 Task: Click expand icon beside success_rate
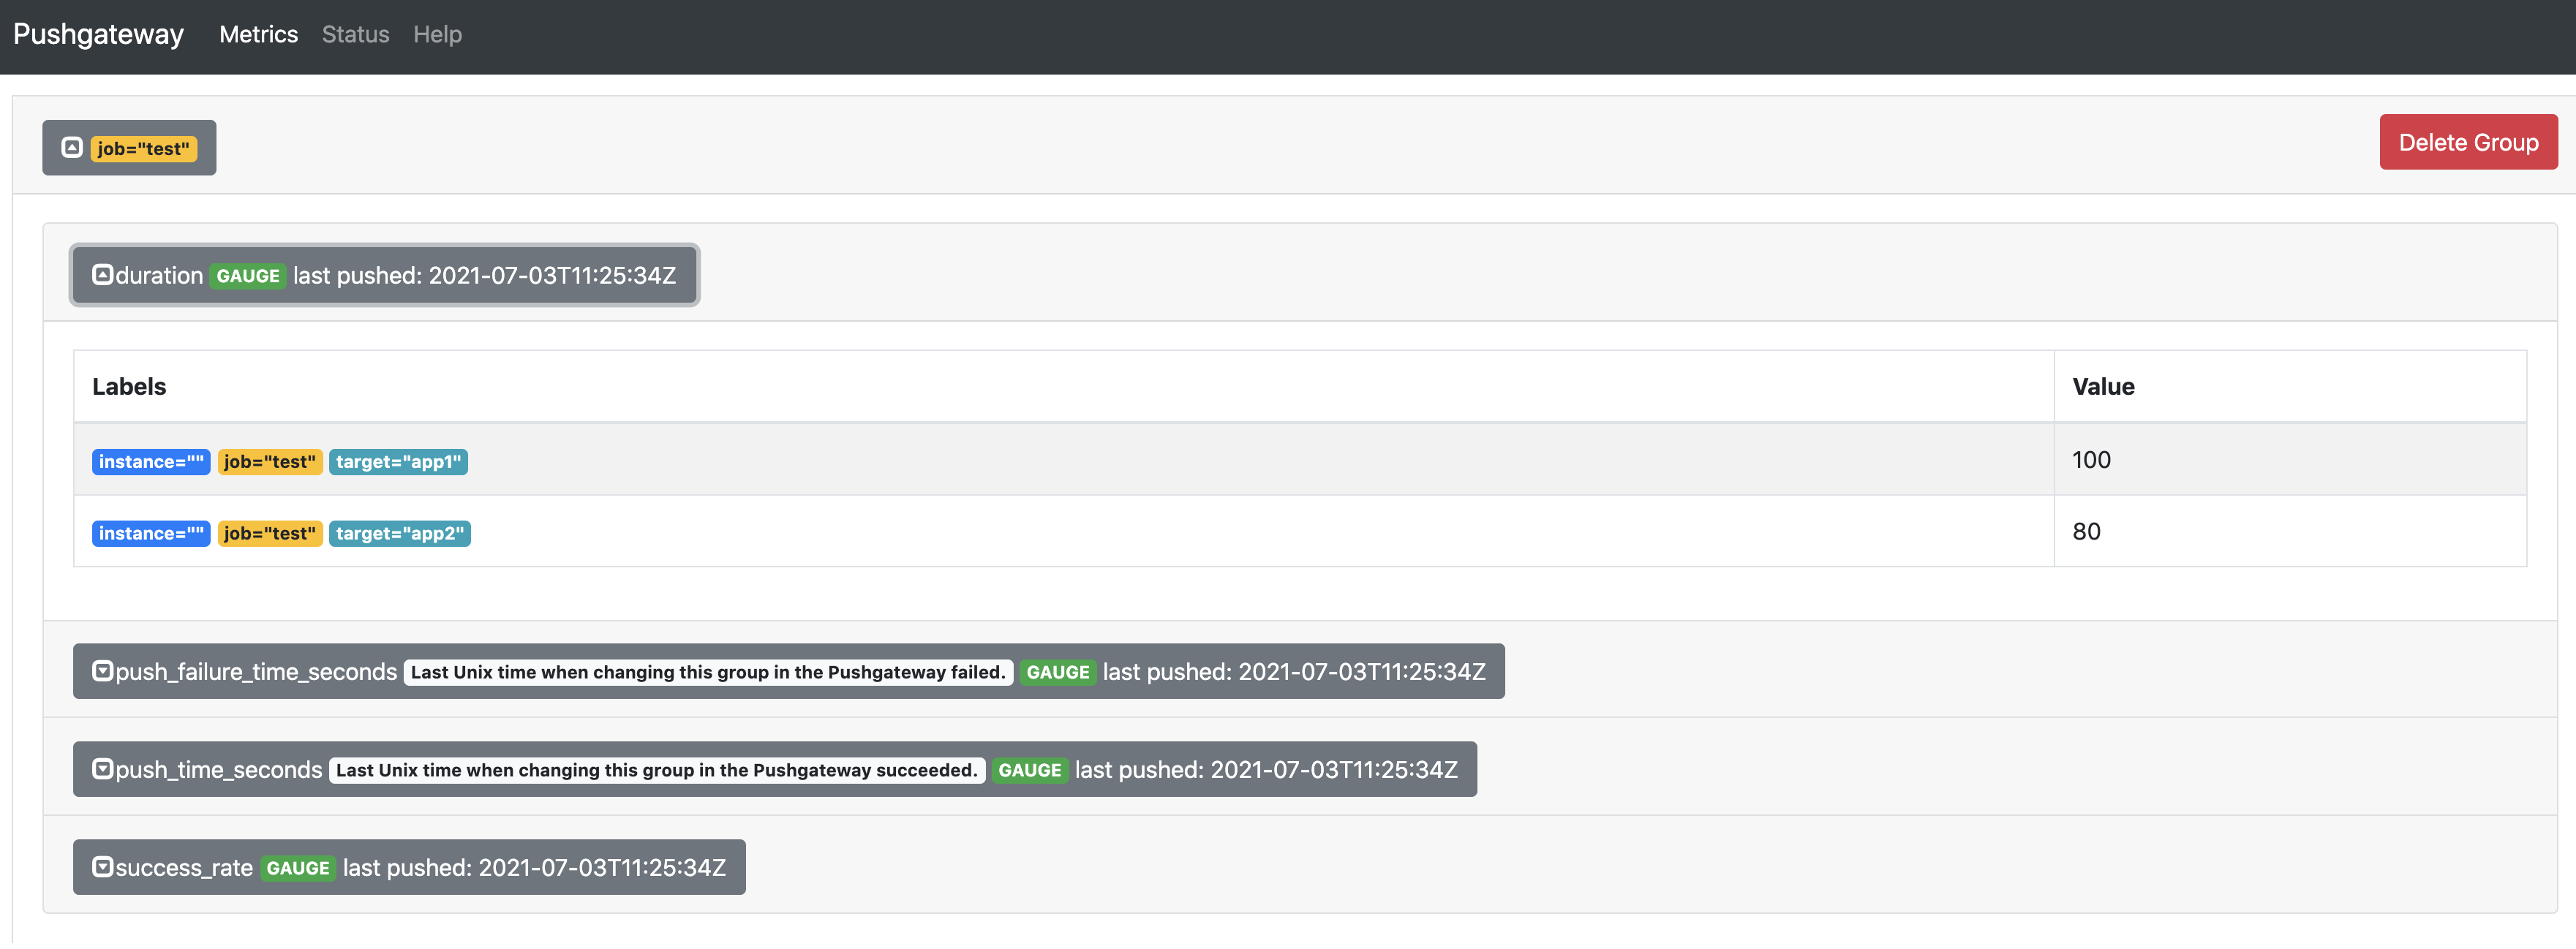tap(102, 867)
